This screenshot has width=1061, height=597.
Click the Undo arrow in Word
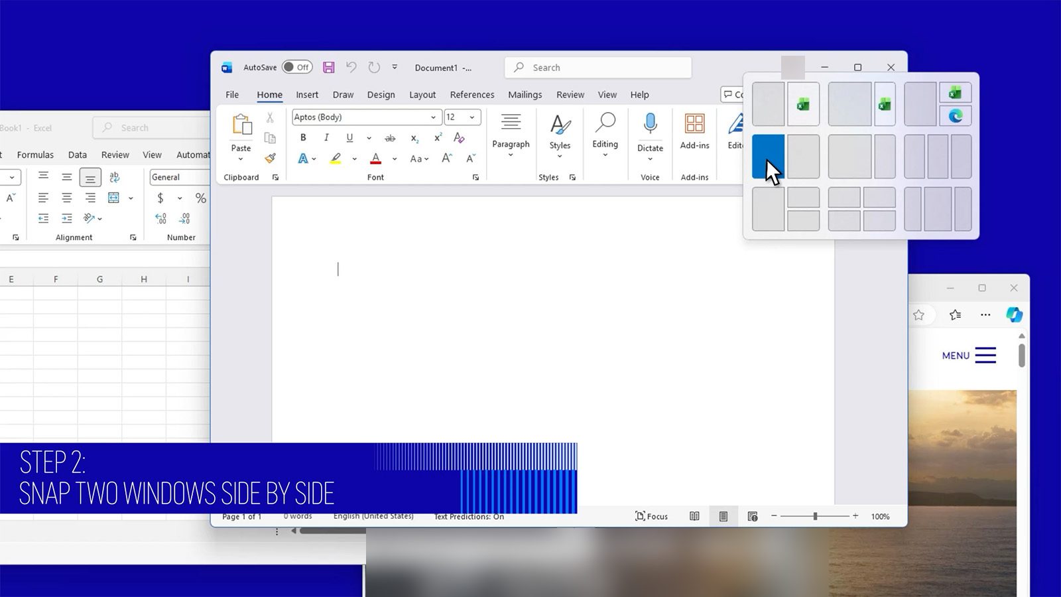351,67
